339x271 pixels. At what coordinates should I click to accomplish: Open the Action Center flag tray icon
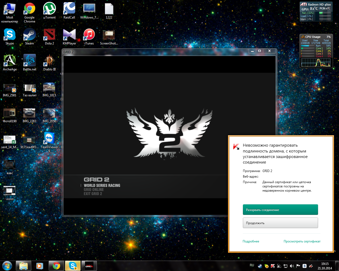(x=298, y=266)
